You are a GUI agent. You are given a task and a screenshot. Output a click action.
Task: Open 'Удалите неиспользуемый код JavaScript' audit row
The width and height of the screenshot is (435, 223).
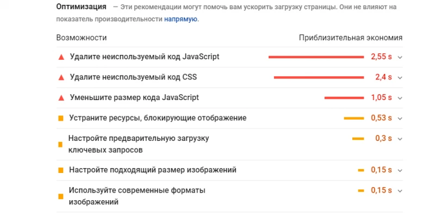pyautogui.click(x=229, y=57)
